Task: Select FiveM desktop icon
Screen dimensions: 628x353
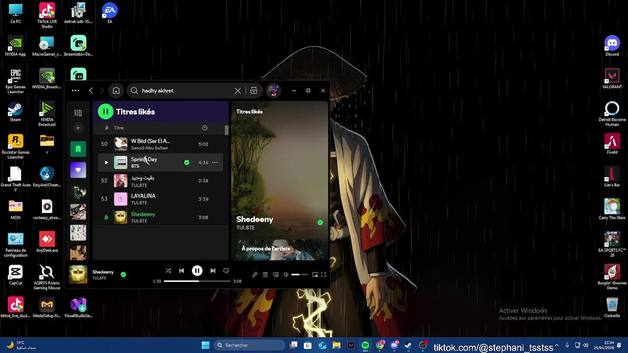Action: 612,144
